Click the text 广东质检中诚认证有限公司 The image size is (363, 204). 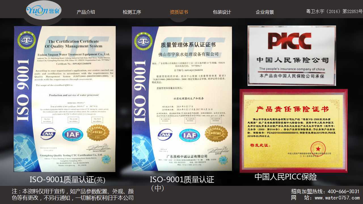pos(187,156)
